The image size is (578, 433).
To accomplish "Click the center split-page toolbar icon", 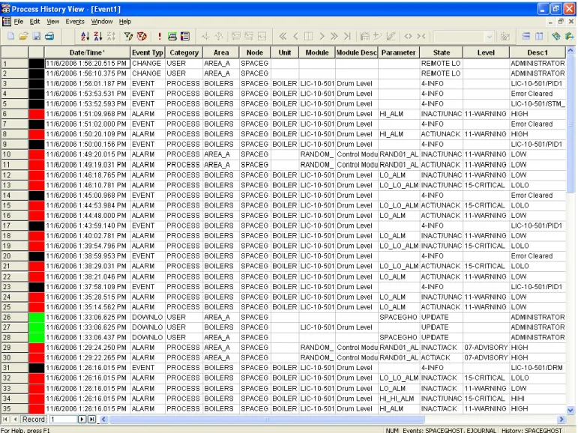I will [309, 36].
